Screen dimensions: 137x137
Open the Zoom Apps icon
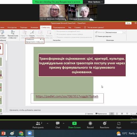pos(119,124)
